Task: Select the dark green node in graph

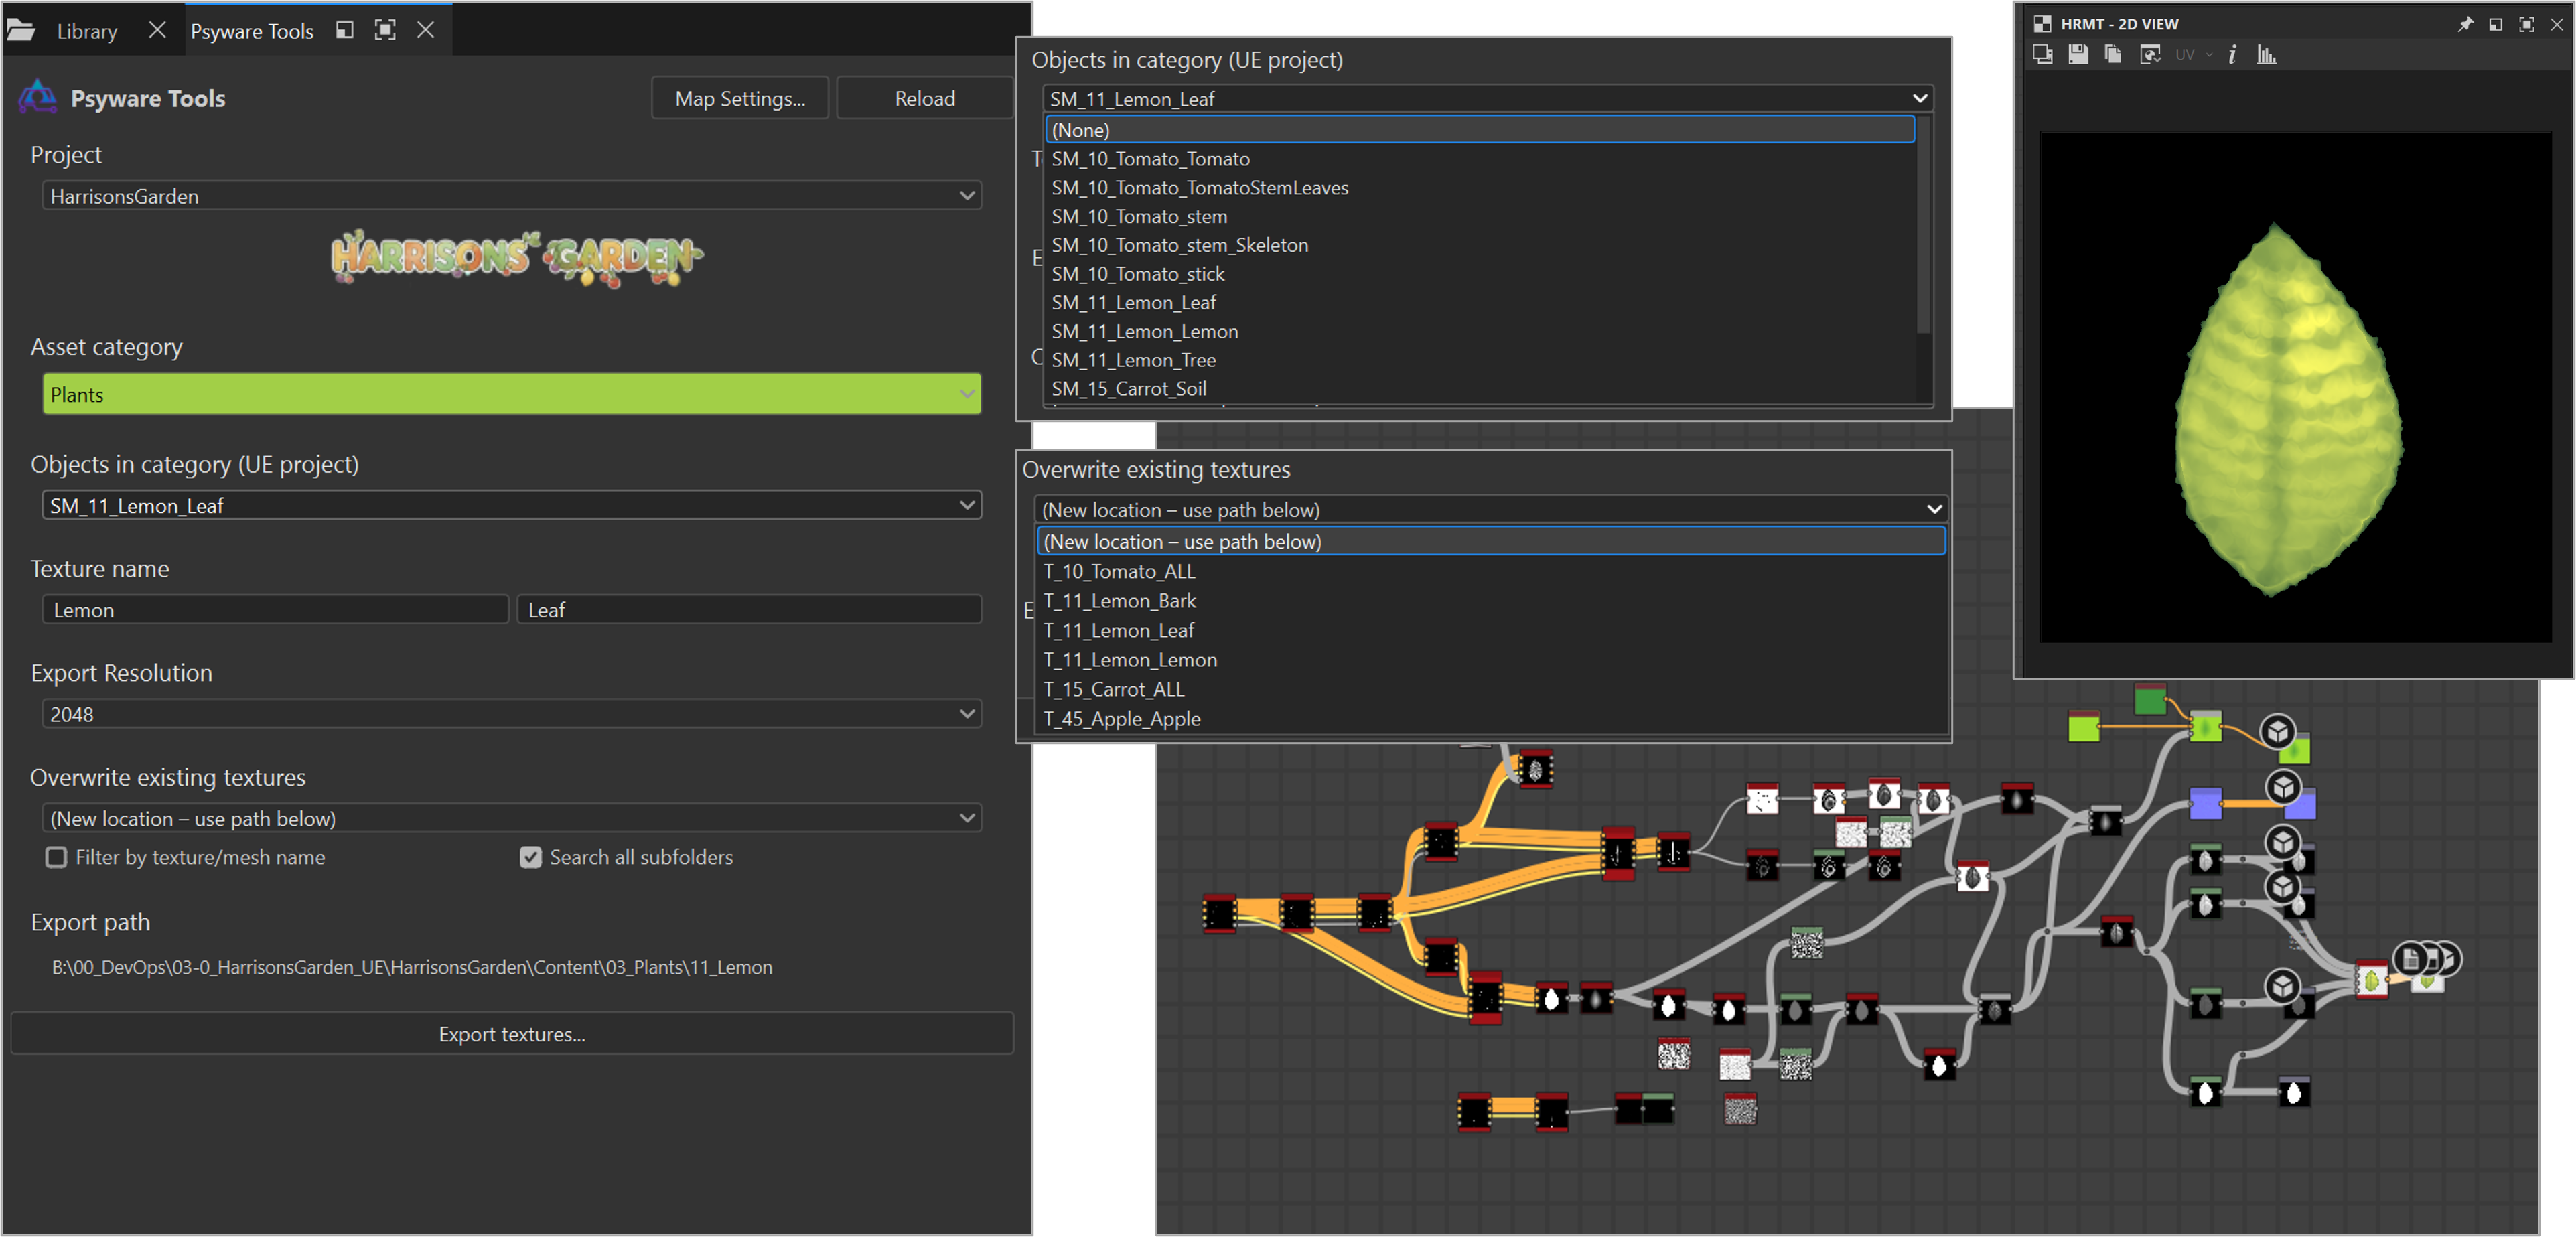Action: [x=2150, y=699]
